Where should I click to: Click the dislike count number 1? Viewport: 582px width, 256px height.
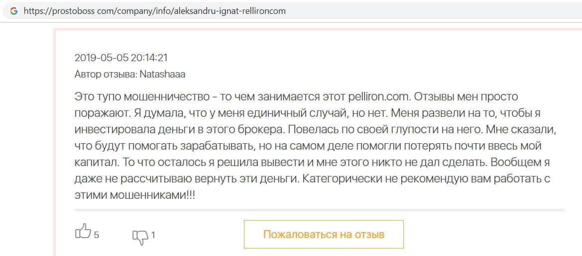pos(153,235)
